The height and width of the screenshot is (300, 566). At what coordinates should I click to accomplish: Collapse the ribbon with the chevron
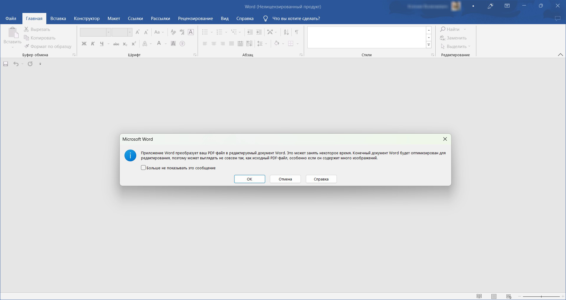click(560, 55)
